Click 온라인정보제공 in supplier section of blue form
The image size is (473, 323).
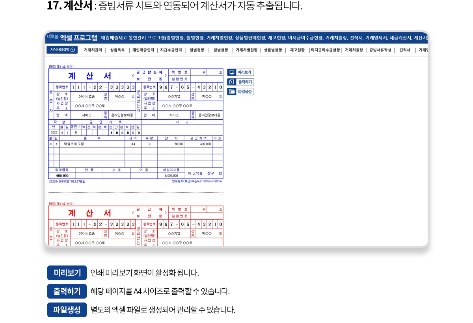(122, 115)
